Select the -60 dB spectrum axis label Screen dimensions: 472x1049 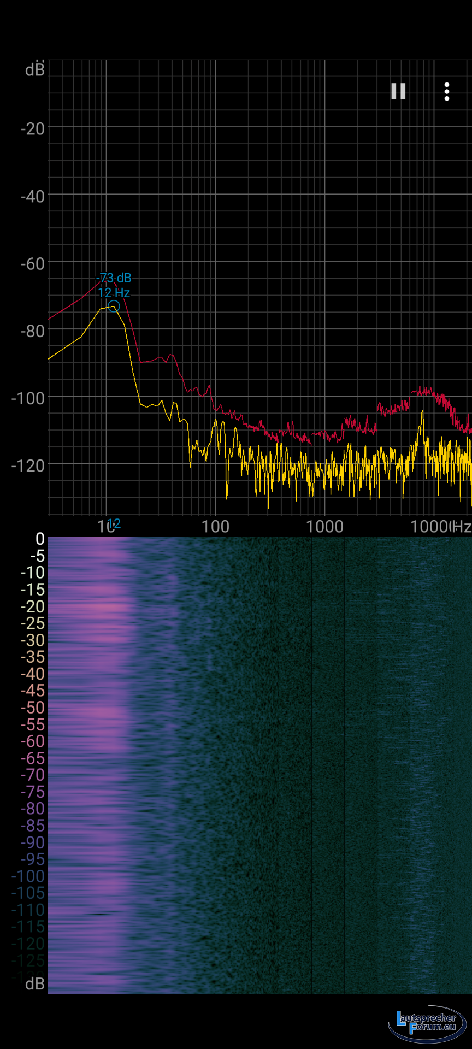(32, 264)
